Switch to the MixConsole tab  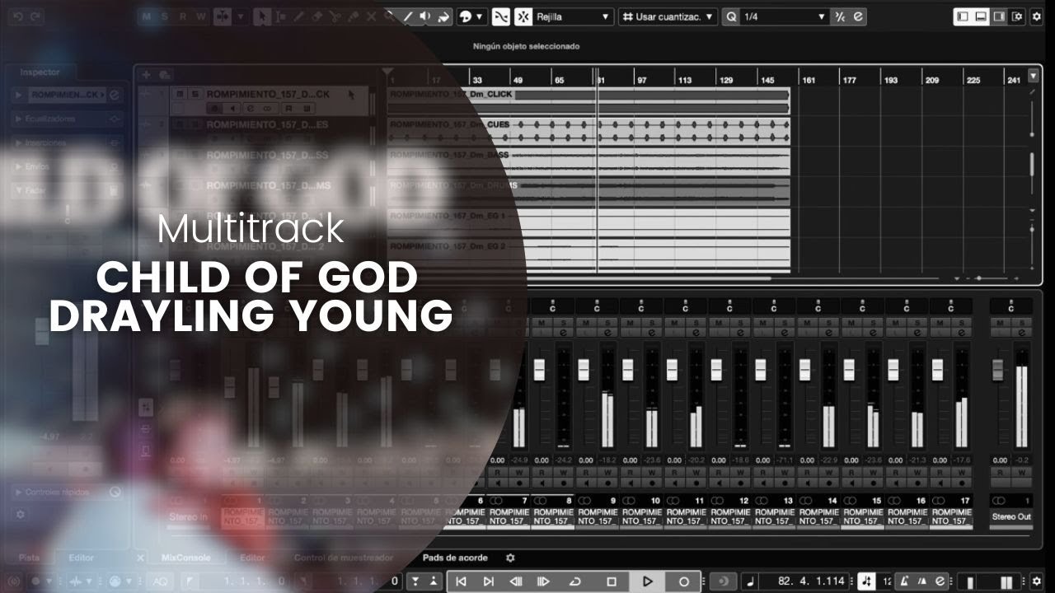[185, 558]
